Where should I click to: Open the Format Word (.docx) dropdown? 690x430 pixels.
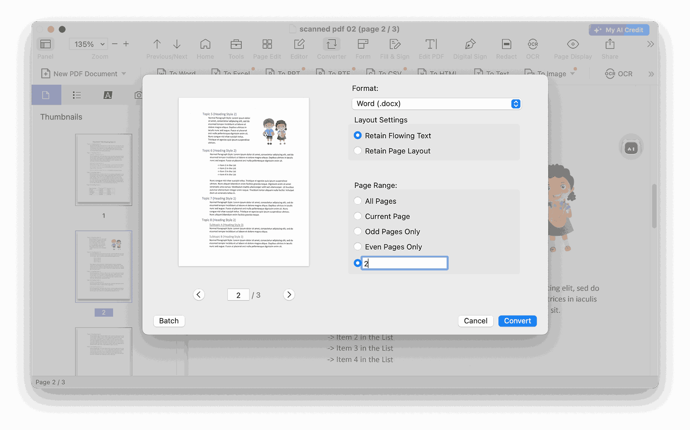[x=436, y=104]
